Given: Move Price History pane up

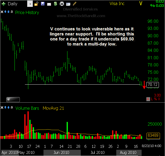Looking at the screenshot, I should (x=5, y=12).
